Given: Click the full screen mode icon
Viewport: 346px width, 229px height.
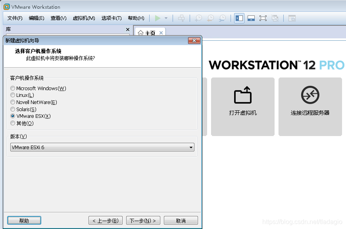Looking at the screenshot, I should point(263,18).
